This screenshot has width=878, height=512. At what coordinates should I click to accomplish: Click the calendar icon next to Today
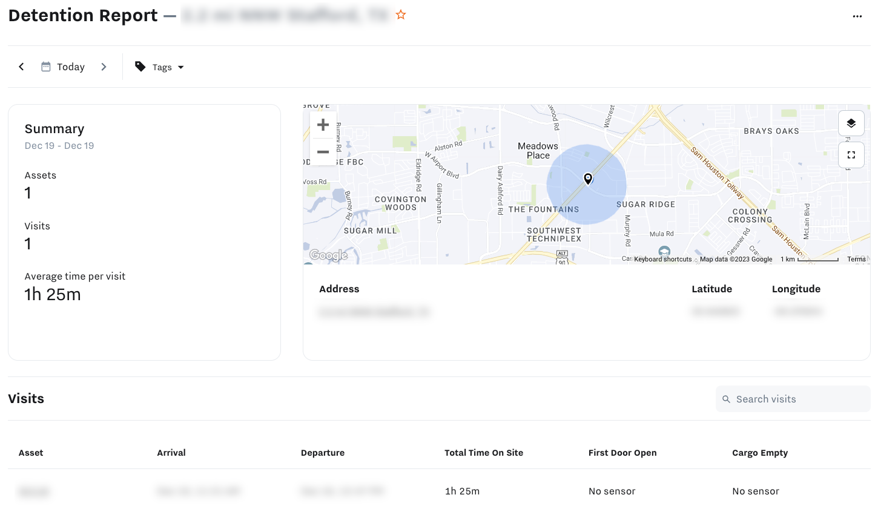point(46,67)
